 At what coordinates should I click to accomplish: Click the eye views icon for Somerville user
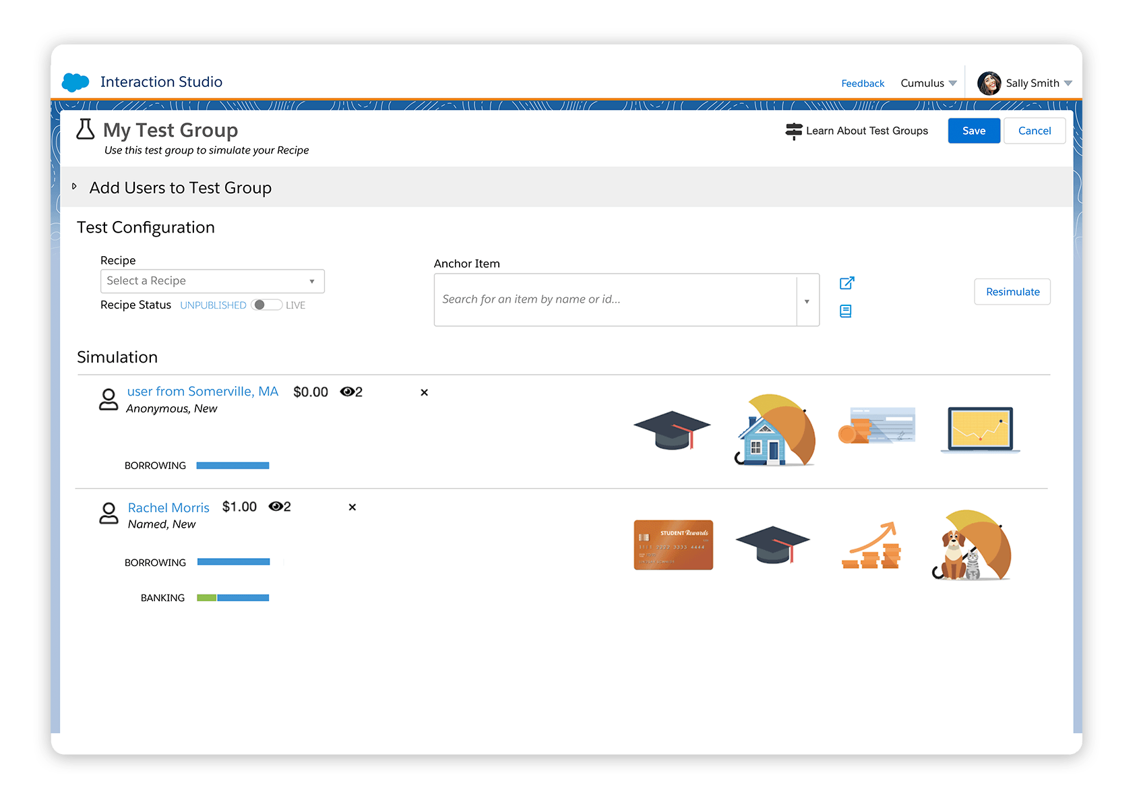[x=347, y=392]
